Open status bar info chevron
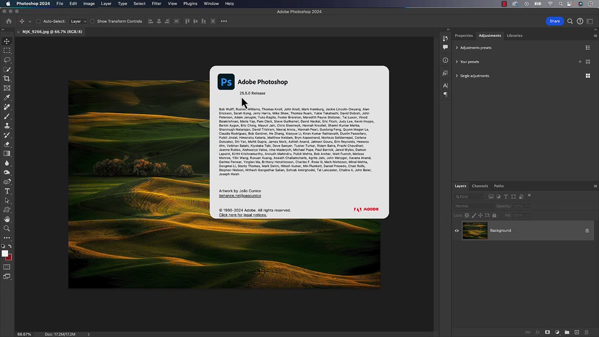Image resolution: width=599 pixels, height=337 pixels. [89, 334]
